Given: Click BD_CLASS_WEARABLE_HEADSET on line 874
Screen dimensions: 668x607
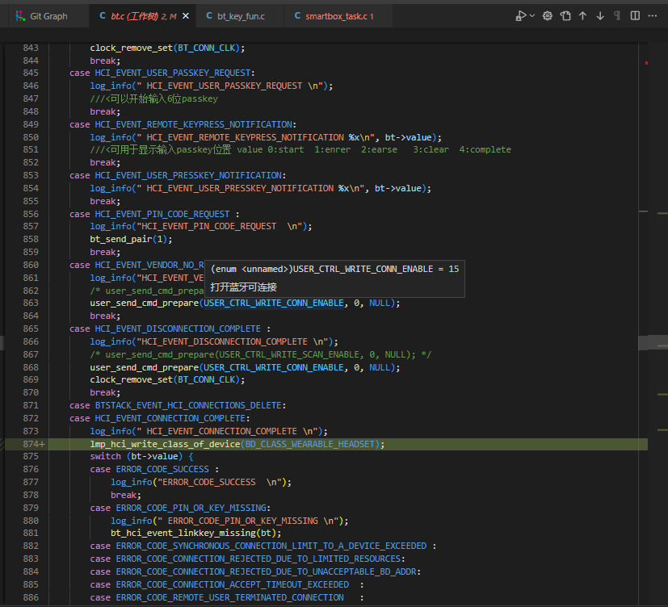Looking at the screenshot, I should [x=309, y=444].
